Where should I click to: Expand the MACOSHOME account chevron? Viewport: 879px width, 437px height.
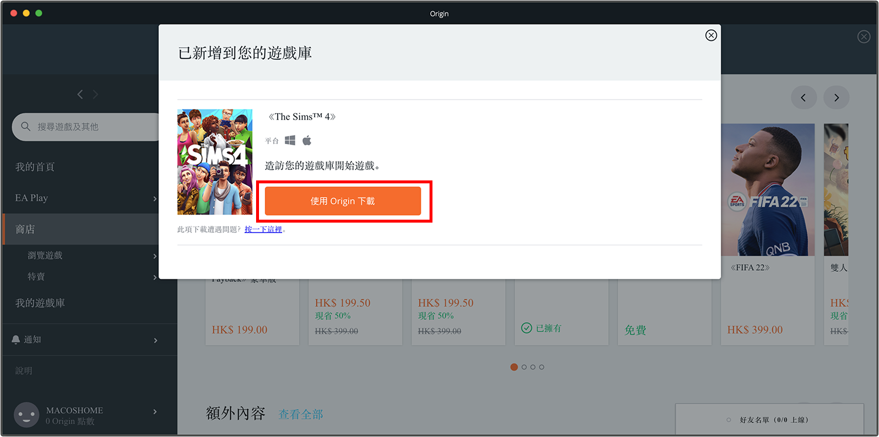point(155,412)
